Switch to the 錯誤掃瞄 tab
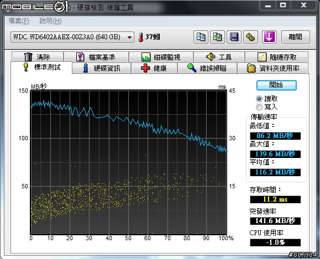The height and width of the screenshot is (259, 320). click(x=207, y=68)
